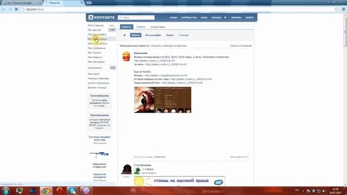
Task: Go back with the browser back arrow
Action: click(x=4, y=9)
